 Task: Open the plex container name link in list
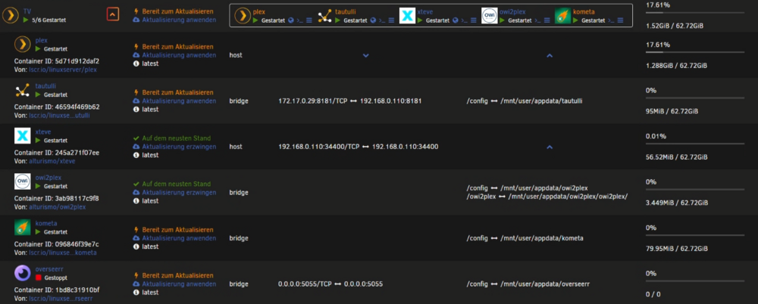pos(41,41)
